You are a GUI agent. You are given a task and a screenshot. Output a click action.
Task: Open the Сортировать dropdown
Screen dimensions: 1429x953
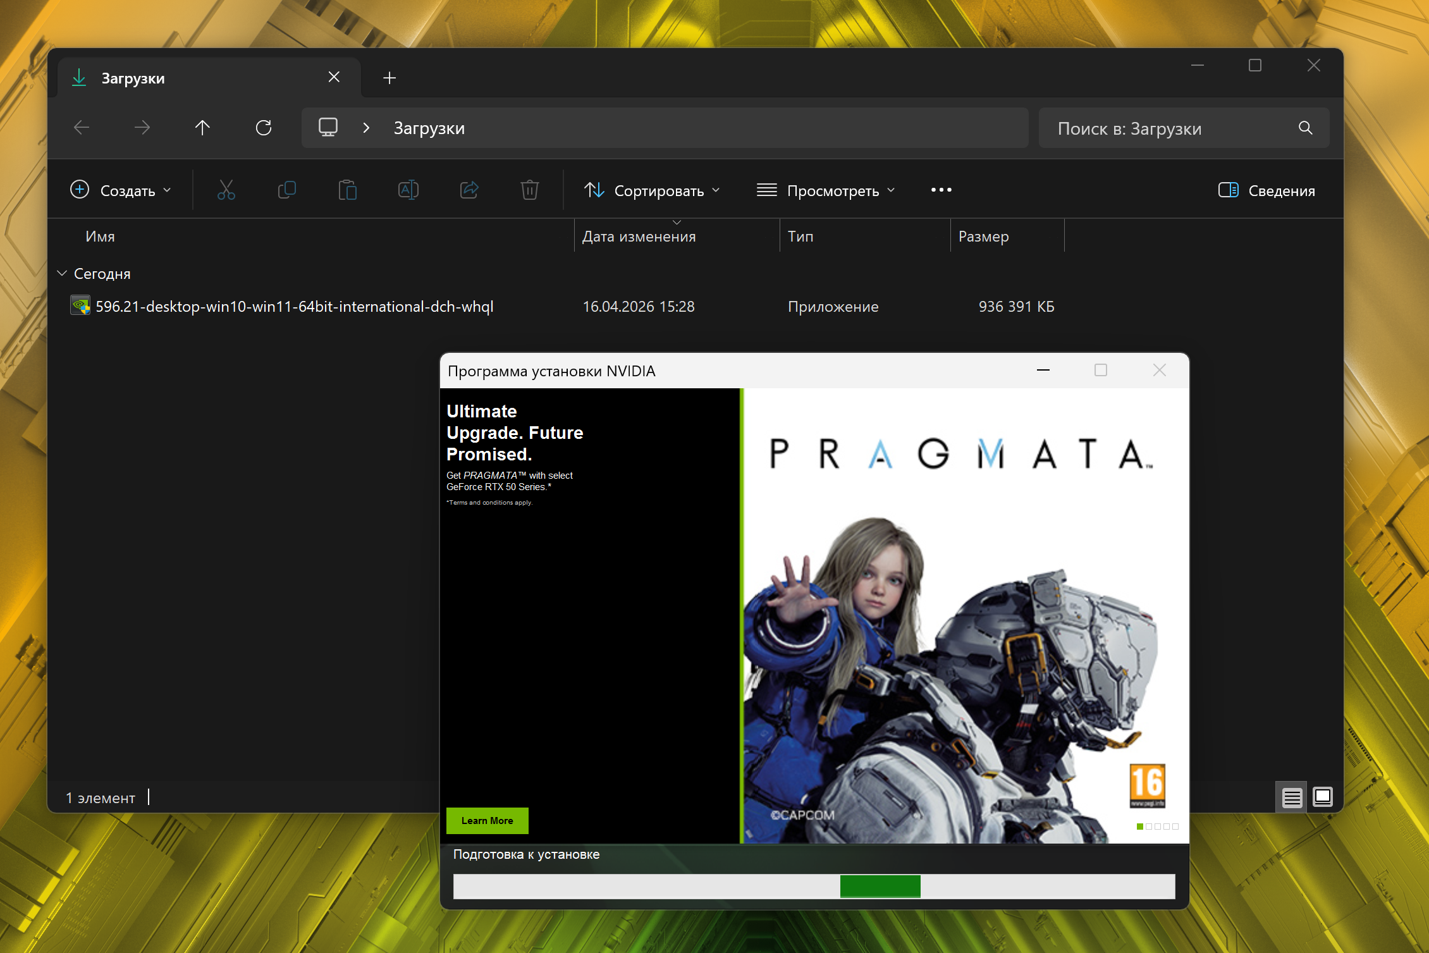tap(652, 190)
